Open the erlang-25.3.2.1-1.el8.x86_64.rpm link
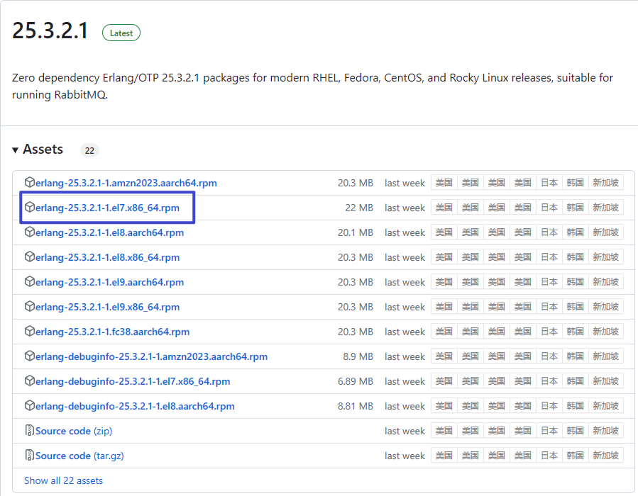Viewport: 638px width, 496px height. [x=107, y=257]
